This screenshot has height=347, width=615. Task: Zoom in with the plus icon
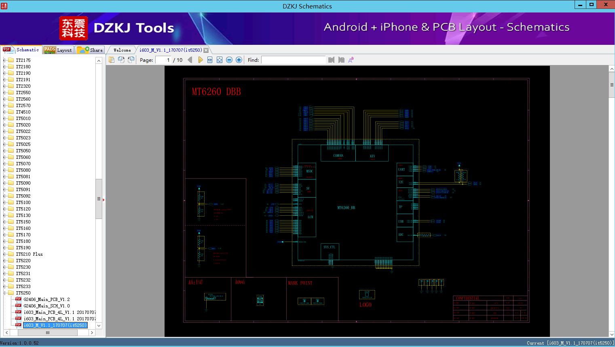click(239, 60)
